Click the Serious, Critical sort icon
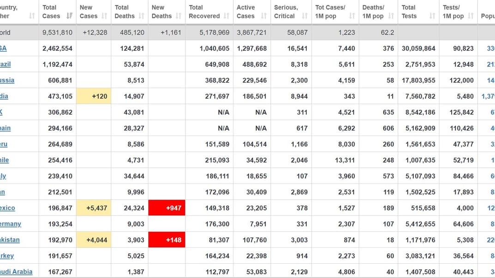 tap(304, 16)
